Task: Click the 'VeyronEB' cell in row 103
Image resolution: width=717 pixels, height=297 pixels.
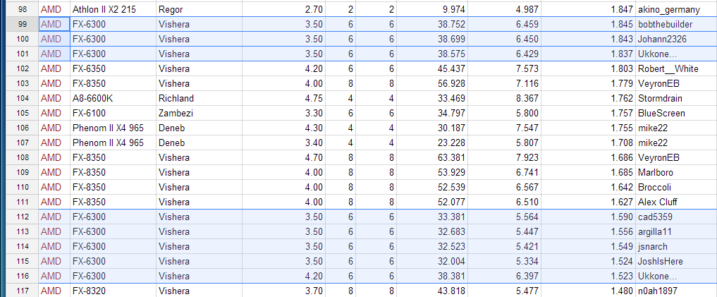Action: [676, 83]
